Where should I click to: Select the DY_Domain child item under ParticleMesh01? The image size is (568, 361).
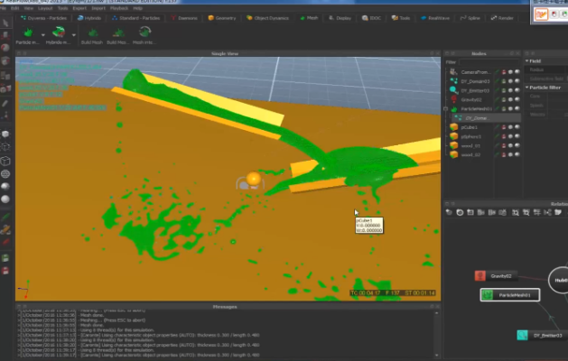pyautogui.click(x=486, y=118)
